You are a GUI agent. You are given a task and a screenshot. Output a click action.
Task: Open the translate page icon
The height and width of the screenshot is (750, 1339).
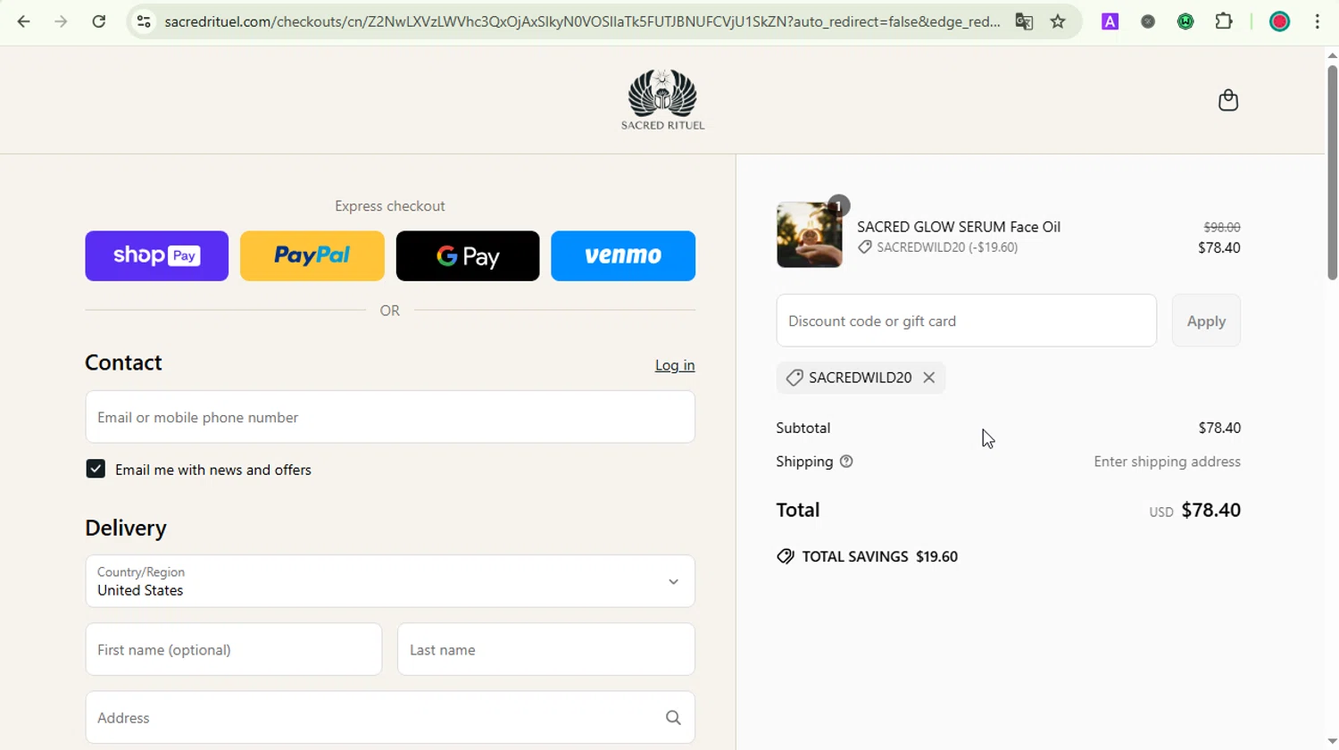tap(1024, 21)
